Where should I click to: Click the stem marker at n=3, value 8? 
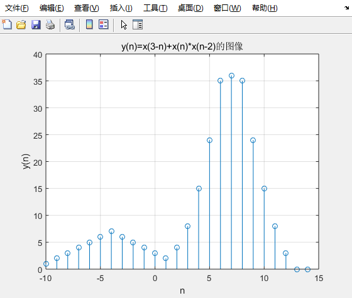188,226
